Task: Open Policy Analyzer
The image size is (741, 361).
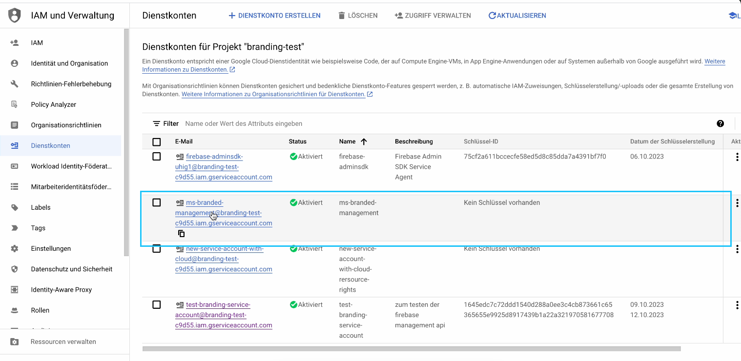Action: click(x=54, y=104)
